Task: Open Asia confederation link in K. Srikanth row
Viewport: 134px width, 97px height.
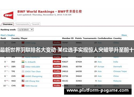Action: 99,62
